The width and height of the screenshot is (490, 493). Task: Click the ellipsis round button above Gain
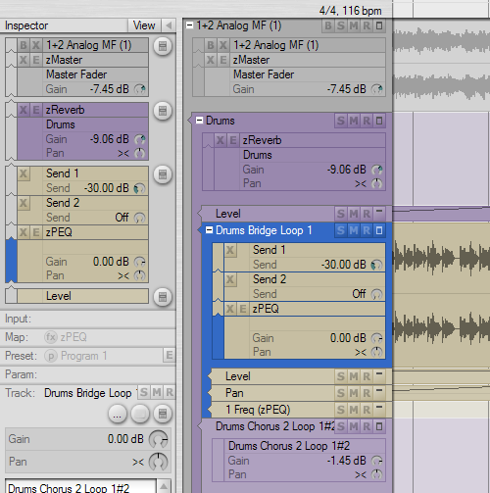coord(118,414)
